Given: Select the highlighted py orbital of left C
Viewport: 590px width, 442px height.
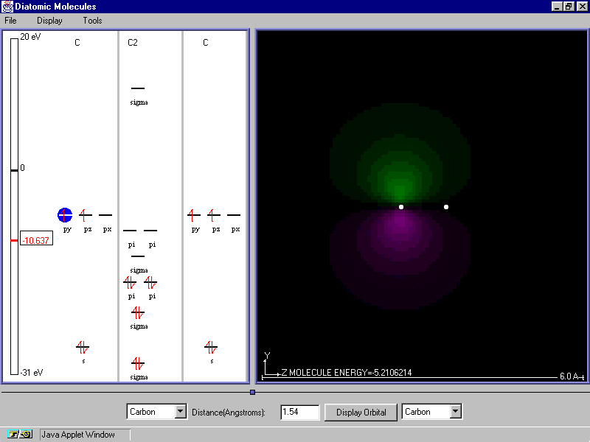Looking at the screenshot, I should click(x=65, y=215).
